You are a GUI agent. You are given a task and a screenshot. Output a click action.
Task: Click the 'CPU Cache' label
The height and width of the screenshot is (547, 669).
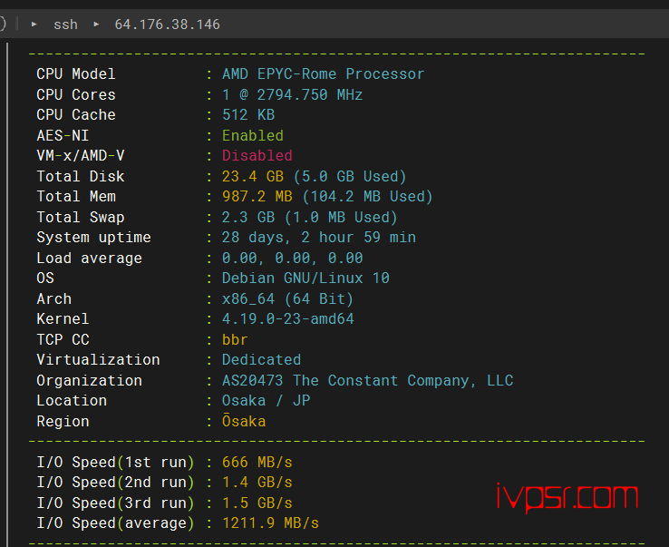[76, 115]
